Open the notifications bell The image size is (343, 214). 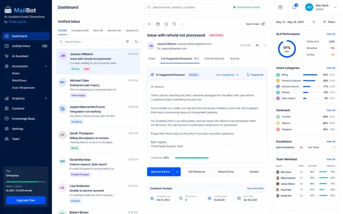294,7
